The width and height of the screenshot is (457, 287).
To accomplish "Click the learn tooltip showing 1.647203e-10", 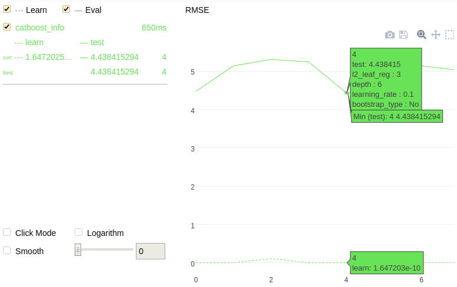I will click(x=386, y=263).
